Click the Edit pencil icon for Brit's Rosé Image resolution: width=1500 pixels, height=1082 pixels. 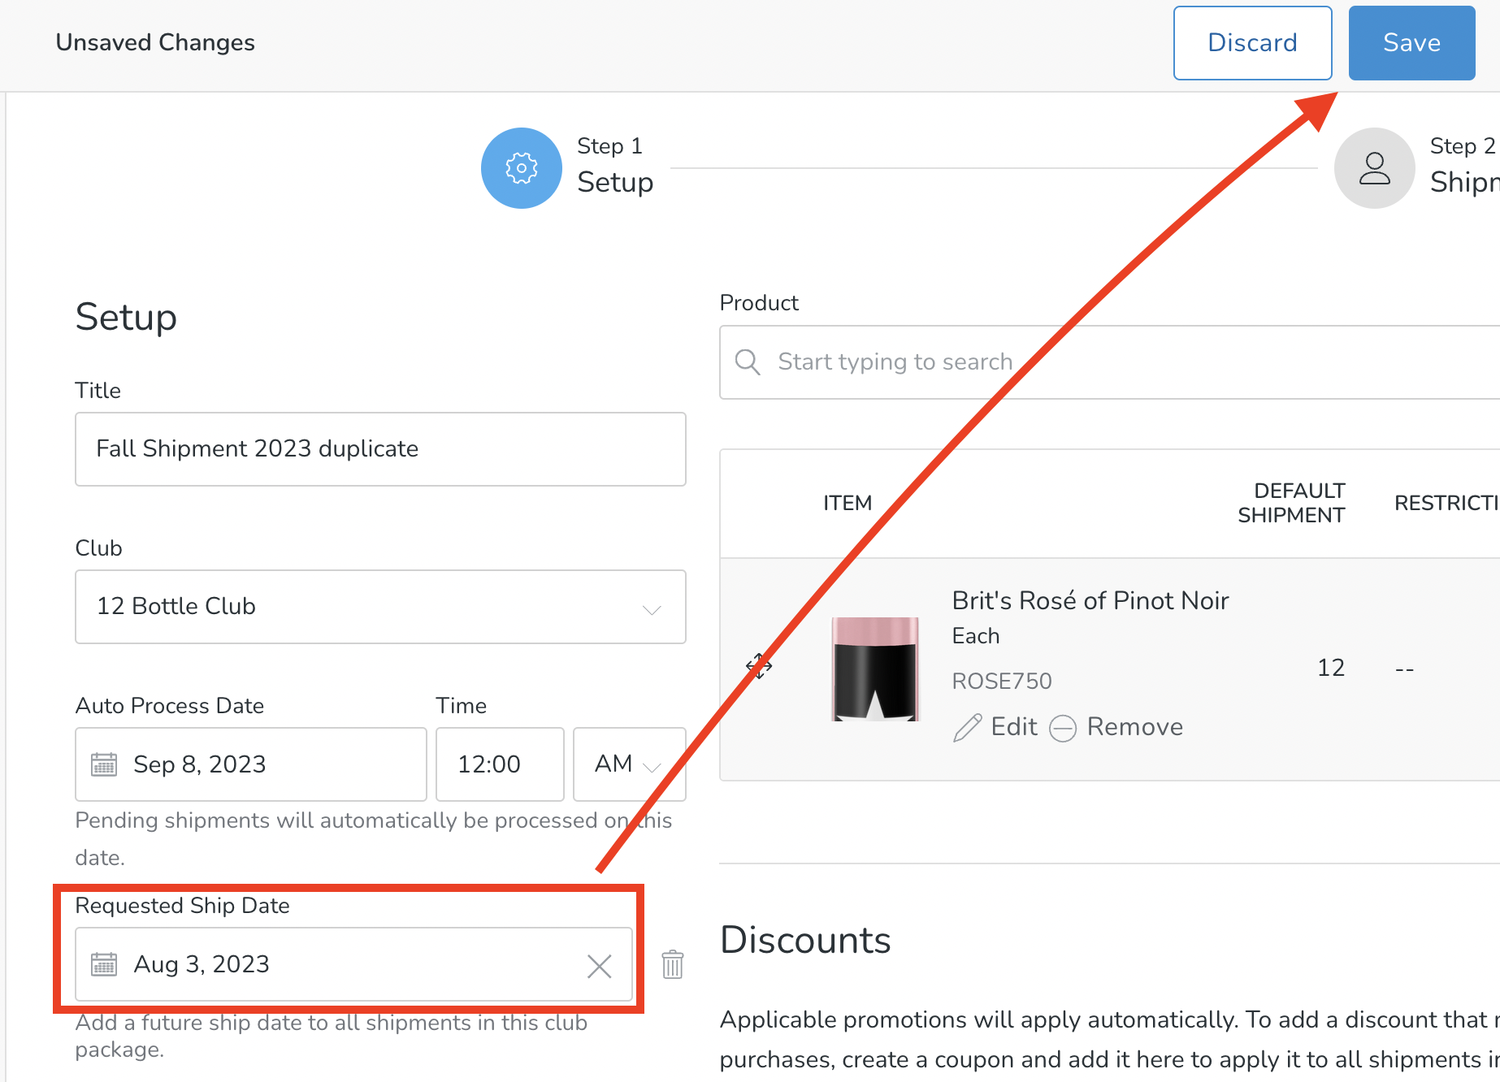coord(968,728)
